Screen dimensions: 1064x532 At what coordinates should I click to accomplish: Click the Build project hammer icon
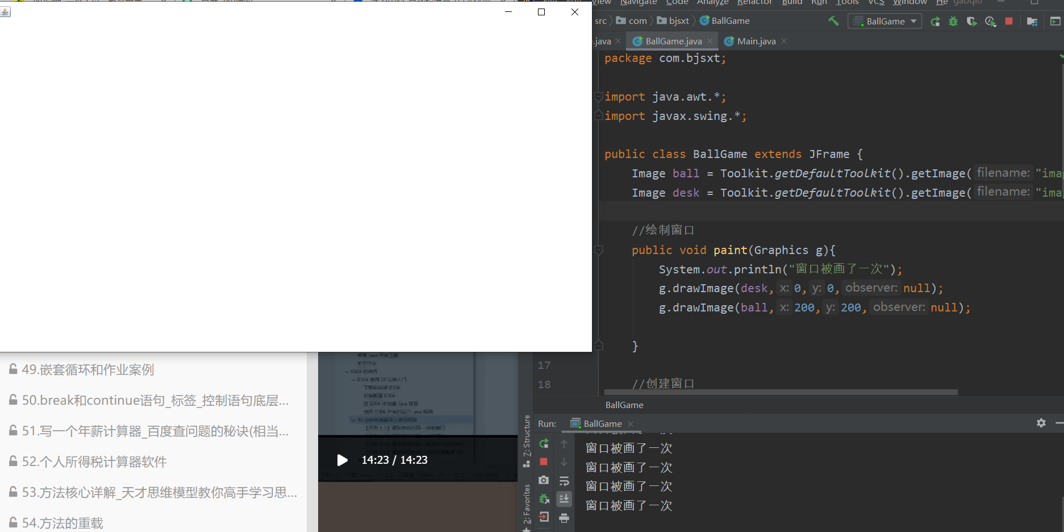pyautogui.click(x=833, y=21)
